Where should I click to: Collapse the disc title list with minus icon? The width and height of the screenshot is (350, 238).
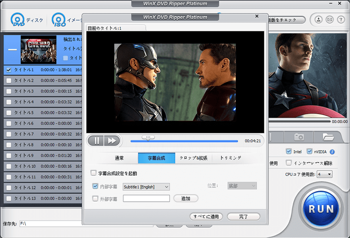13,49
